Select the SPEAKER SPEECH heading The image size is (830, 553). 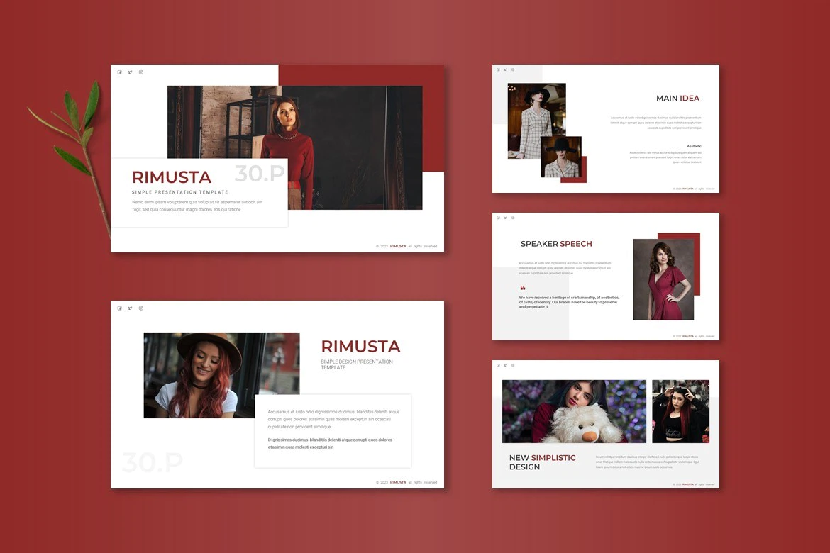[556, 244]
